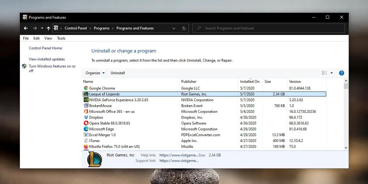
Task: Open the view options dropdown arrow
Action: (332, 73)
